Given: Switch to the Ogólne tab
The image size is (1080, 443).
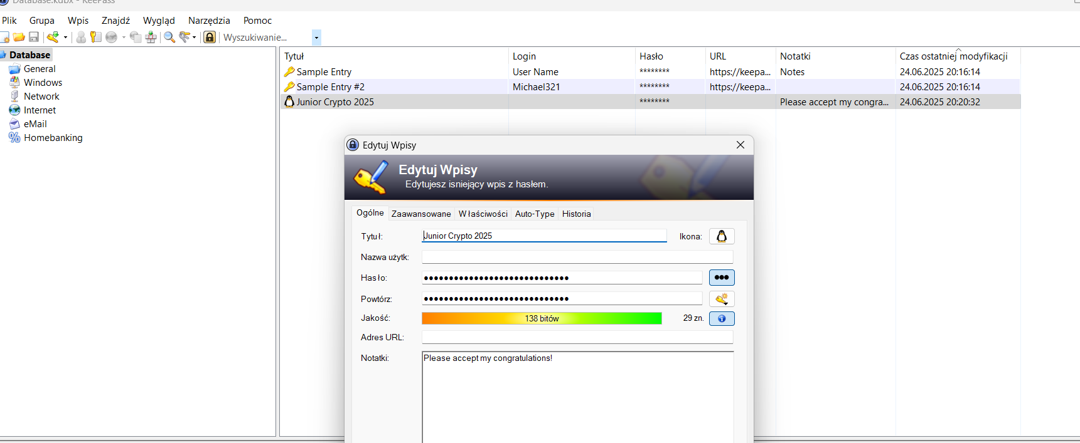Looking at the screenshot, I should click(370, 213).
